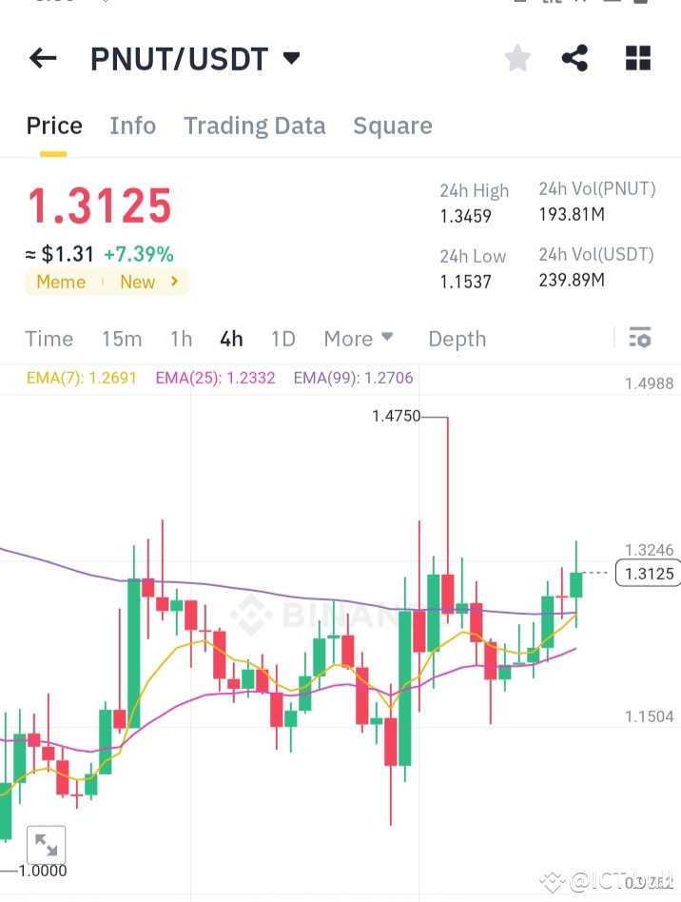Image resolution: width=681 pixels, height=902 pixels.
Task: Open chart indicator settings gear icon
Action: [x=640, y=338]
